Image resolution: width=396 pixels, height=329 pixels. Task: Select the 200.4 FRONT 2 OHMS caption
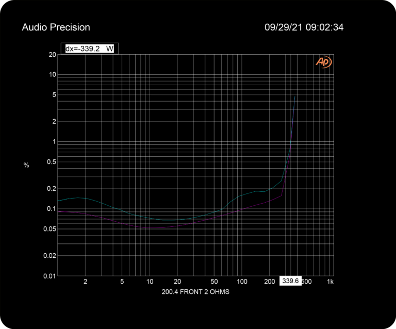pyautogui.click(x=195, y=292)
